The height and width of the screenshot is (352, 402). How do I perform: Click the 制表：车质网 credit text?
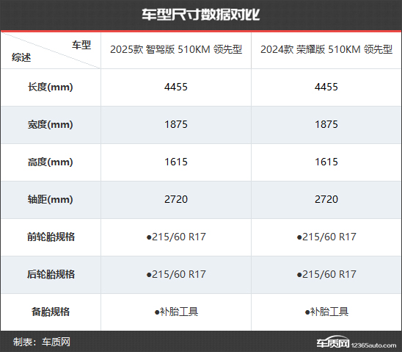pos(42,342)
